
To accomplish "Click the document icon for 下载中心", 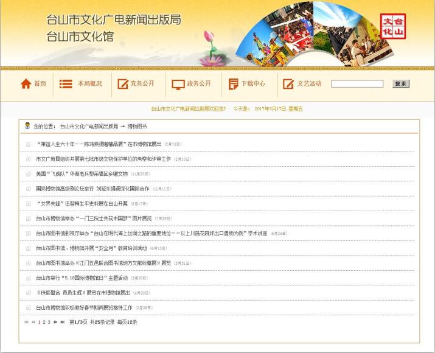I will click(233, 84).
